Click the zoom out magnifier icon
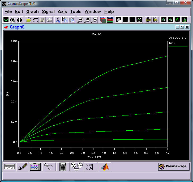The image size is (193, 182). (95, 20)
